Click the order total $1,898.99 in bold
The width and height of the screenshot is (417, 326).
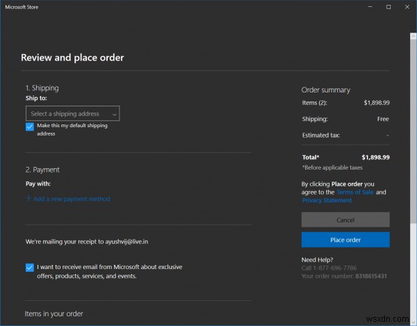tap(375, 157)
